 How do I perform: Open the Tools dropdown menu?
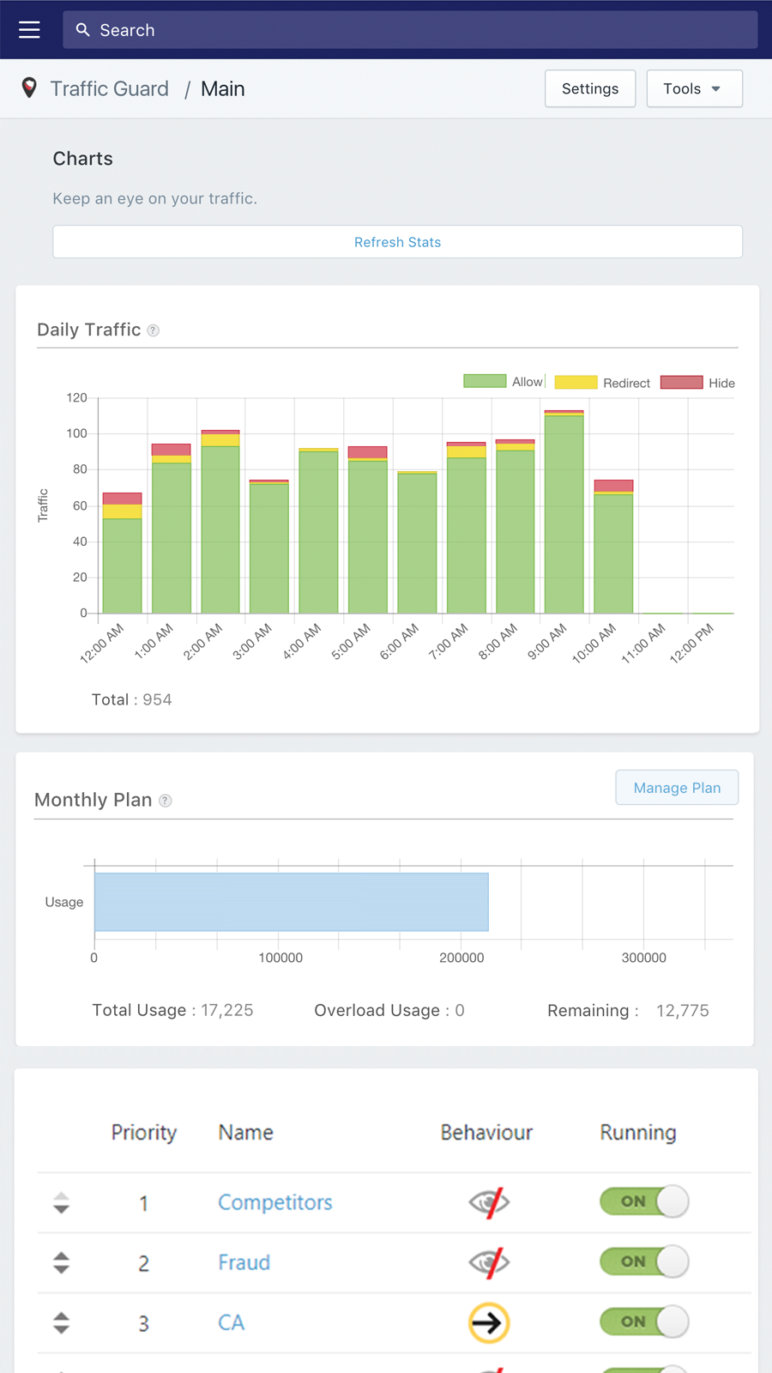click(694, 88)
